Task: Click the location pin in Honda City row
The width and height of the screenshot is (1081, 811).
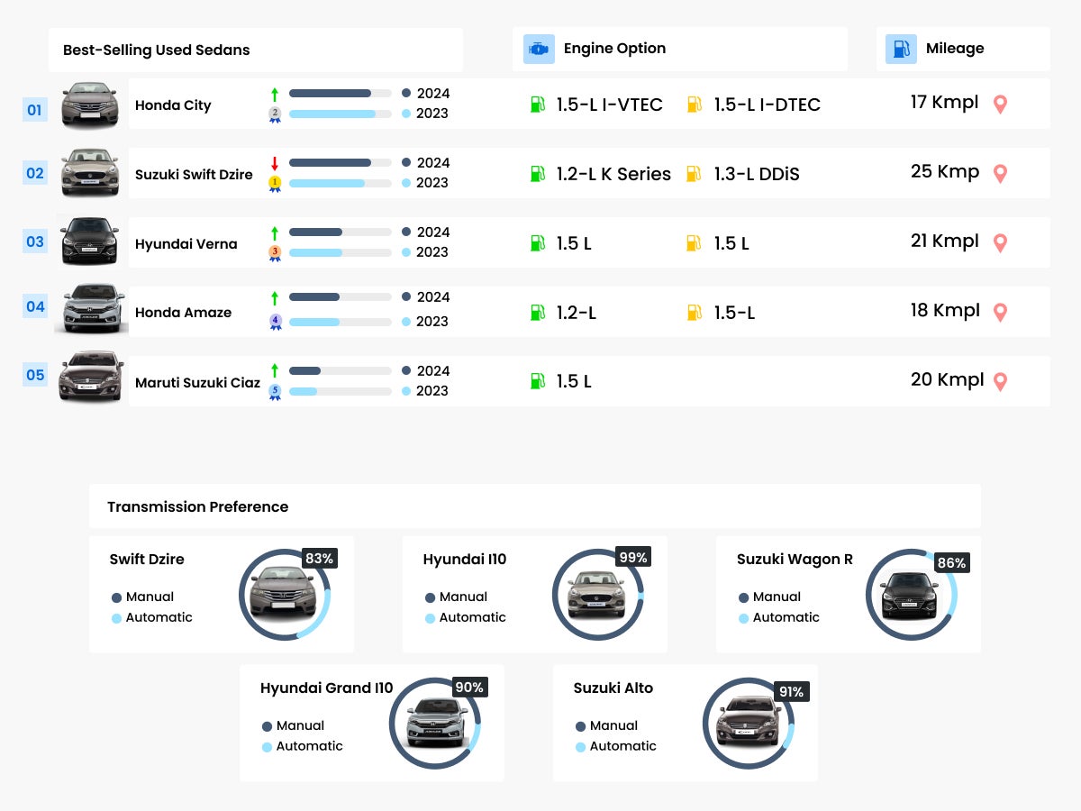Action: click(1000, 104)
